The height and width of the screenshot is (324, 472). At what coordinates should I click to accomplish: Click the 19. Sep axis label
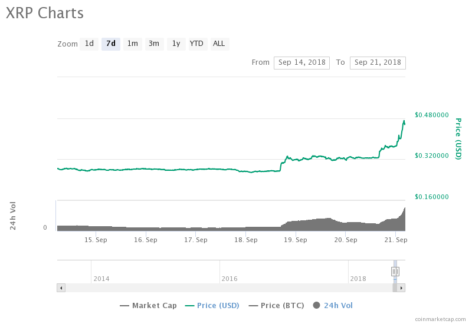pos(296,240)
